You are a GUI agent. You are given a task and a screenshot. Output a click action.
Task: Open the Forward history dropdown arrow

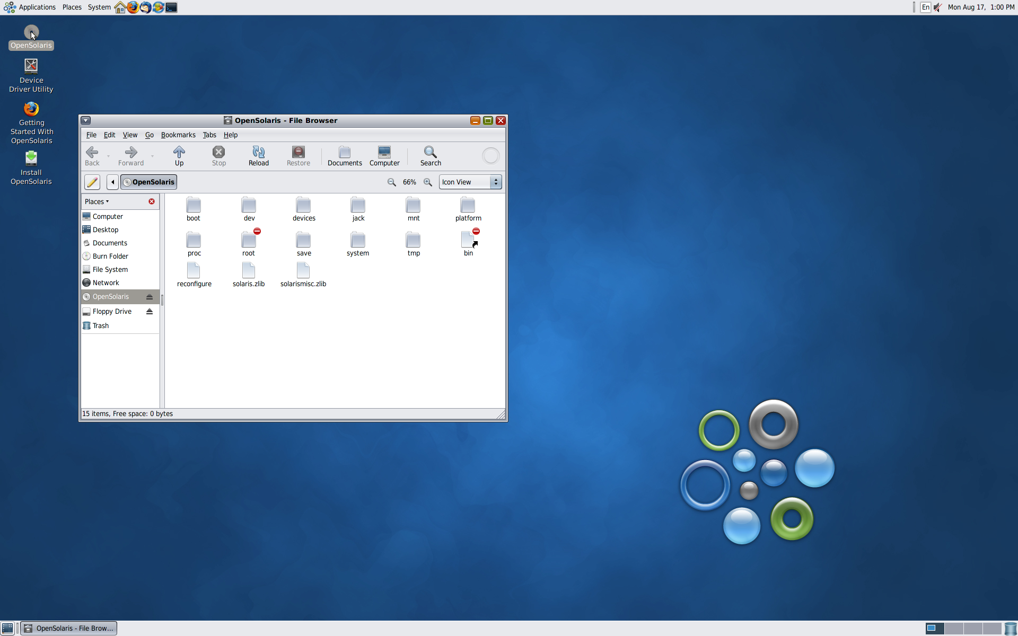pyautogui.click(x=152, y=156)
